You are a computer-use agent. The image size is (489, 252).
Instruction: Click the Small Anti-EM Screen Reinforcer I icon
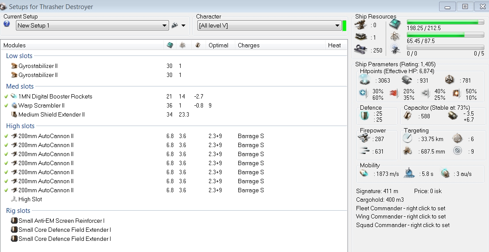tap(14, 221)
